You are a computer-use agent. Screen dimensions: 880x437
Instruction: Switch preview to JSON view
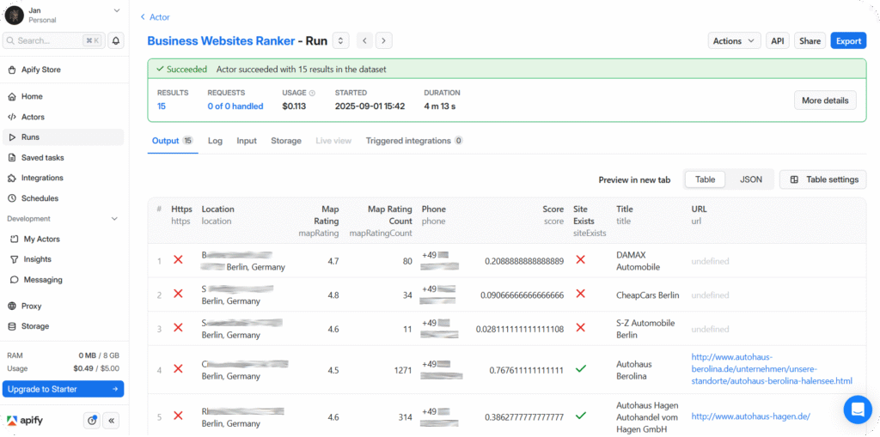750,179
